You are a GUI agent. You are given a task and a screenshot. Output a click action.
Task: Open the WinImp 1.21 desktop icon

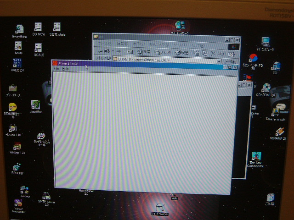pyautogui.click(x=17, y=147)
